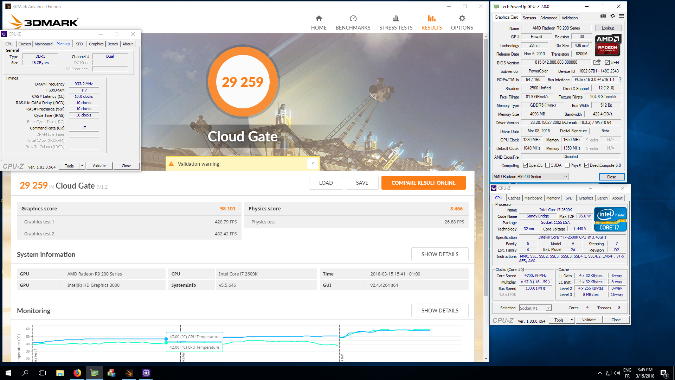Click the GPU temperature marker on monitoring graph
675x380 pixels.
tap(166, 339)
